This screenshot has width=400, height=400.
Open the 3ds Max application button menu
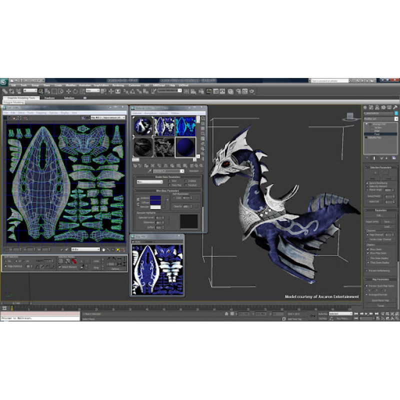coord(4,83)
